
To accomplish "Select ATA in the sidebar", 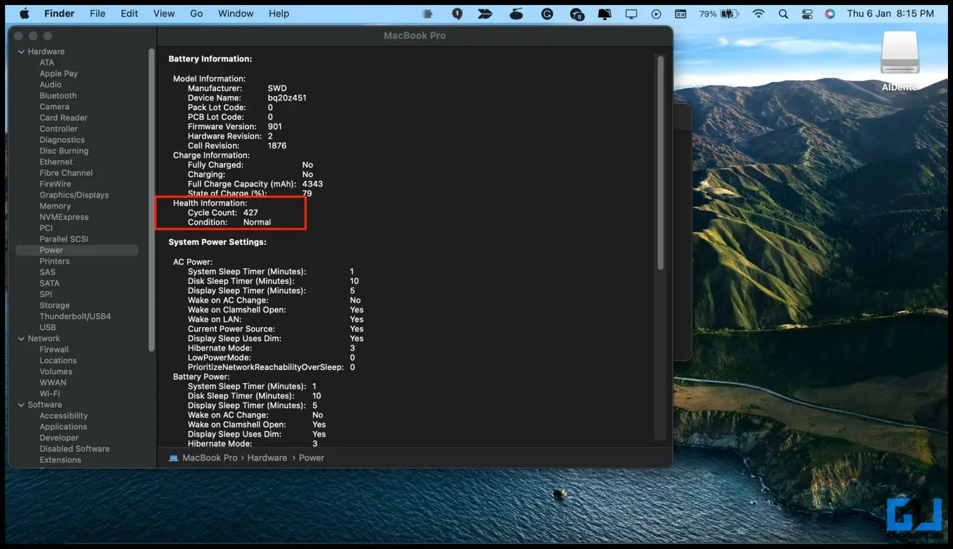I will [47, 63].
